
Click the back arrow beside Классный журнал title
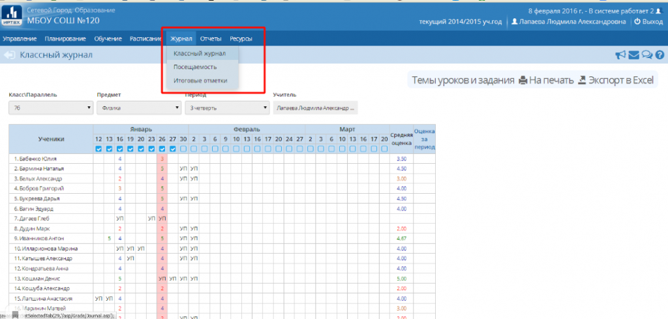(x=10, y=55)
